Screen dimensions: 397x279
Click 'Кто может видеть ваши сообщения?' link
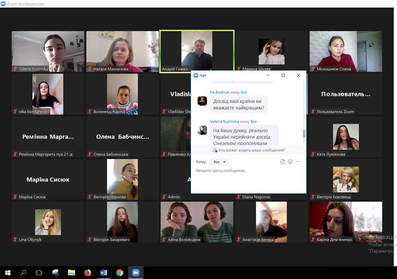[249, 150]
